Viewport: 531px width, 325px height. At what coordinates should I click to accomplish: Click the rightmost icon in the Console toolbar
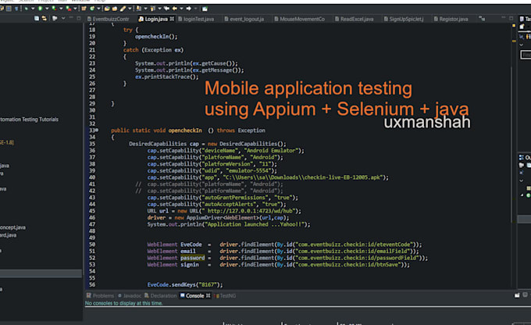pos(525,295)
